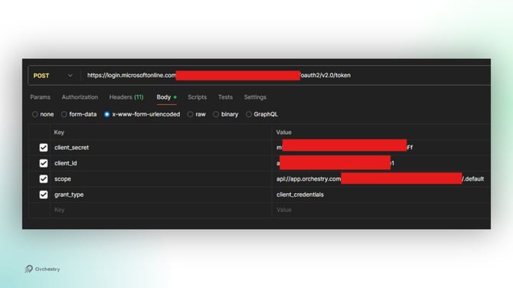Uncheck the client_secret row checkbox
This screenshot has height=288, width=513.
[44, 148]
